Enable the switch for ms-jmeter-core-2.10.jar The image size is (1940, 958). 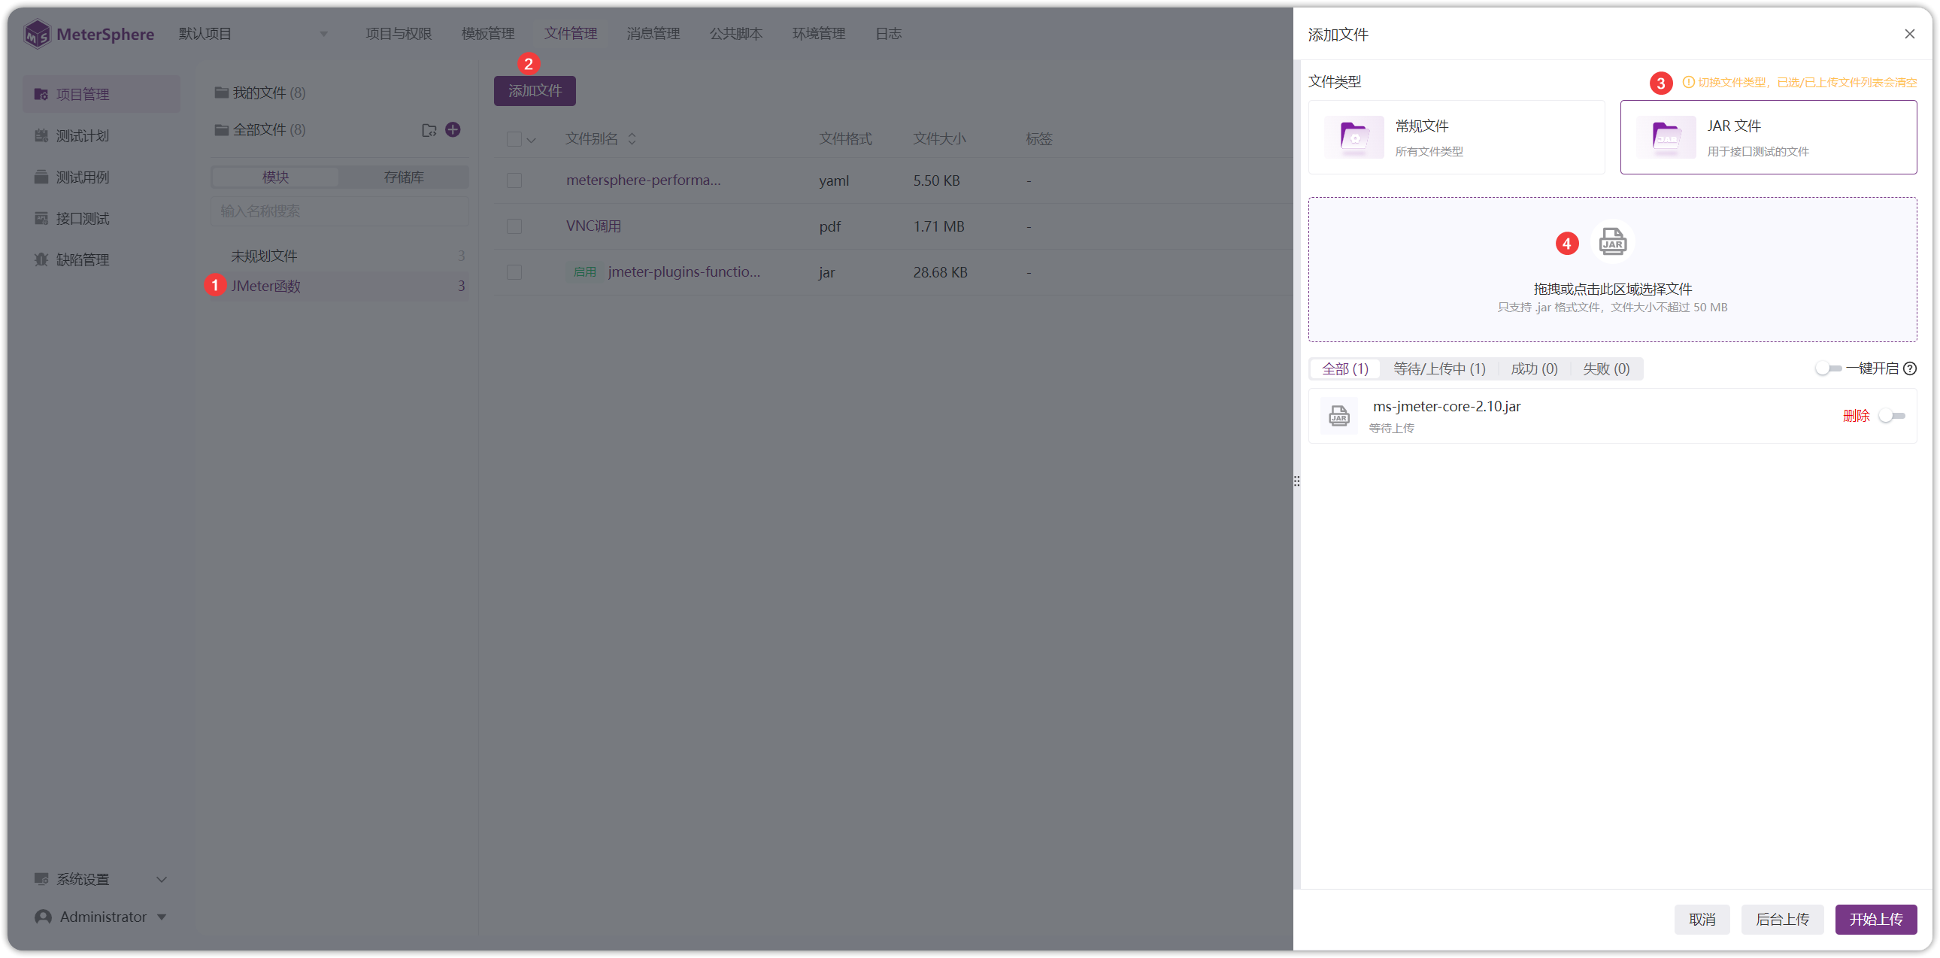click(x=1891, y=416)
